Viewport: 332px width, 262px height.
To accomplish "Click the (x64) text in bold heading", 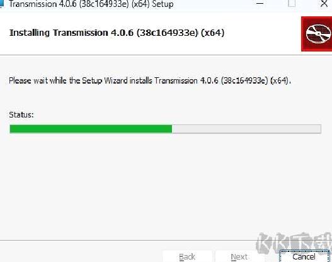I will [212, 33].
